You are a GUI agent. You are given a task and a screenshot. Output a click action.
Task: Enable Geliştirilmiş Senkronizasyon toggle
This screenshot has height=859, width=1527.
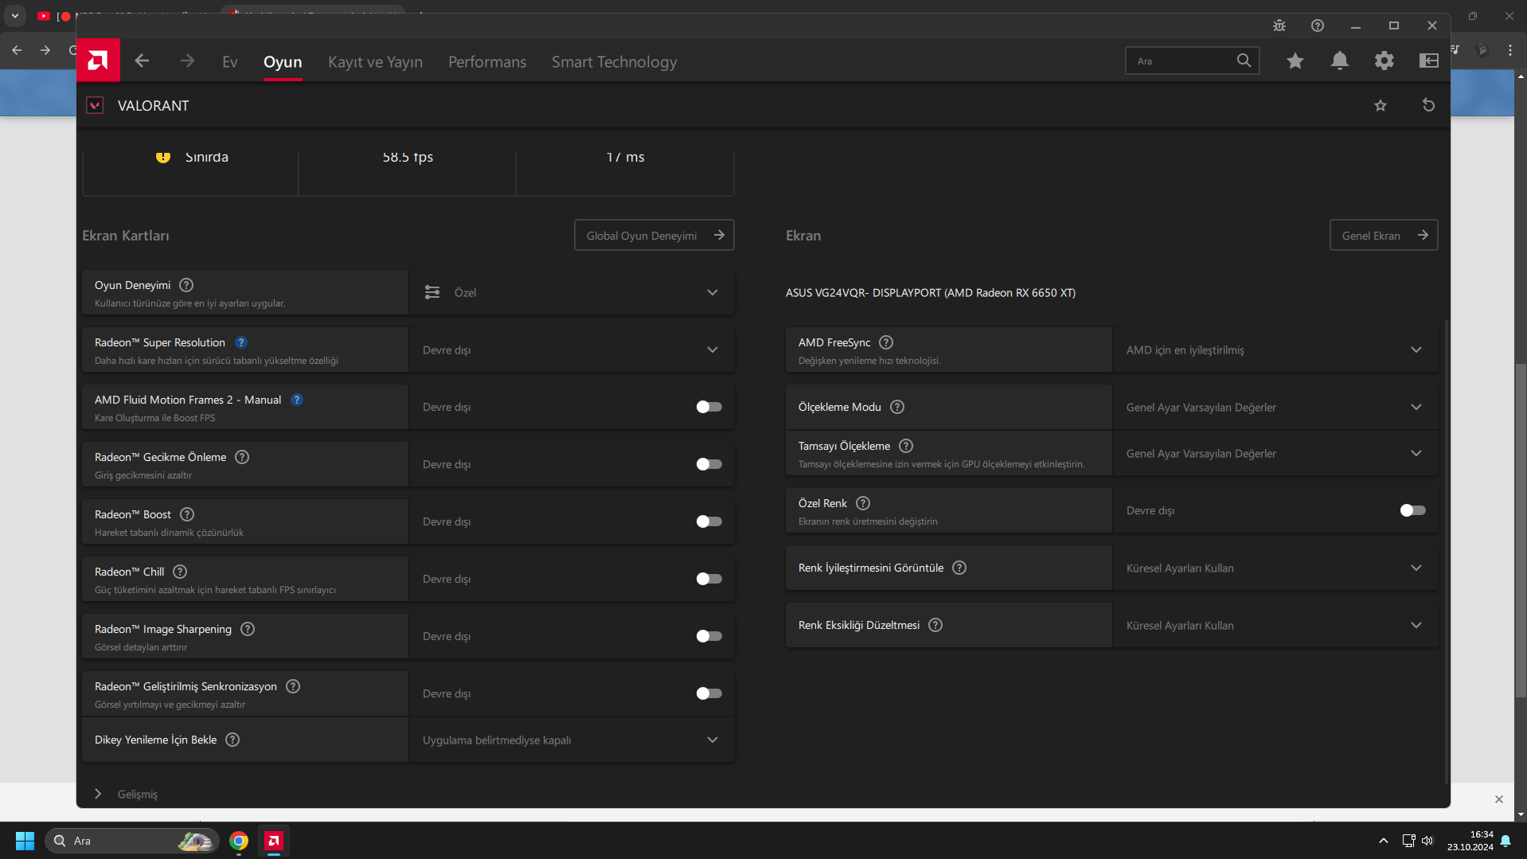point(709,693)
